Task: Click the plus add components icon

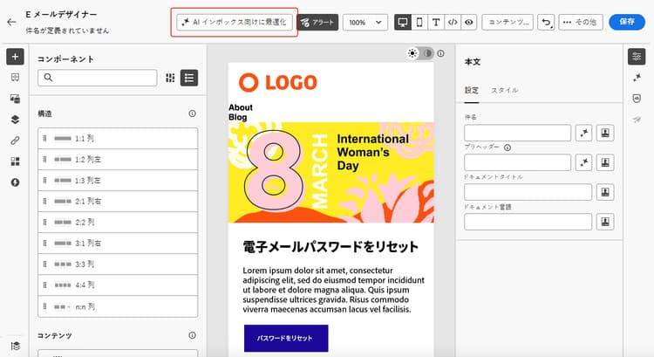Action: 15,57
